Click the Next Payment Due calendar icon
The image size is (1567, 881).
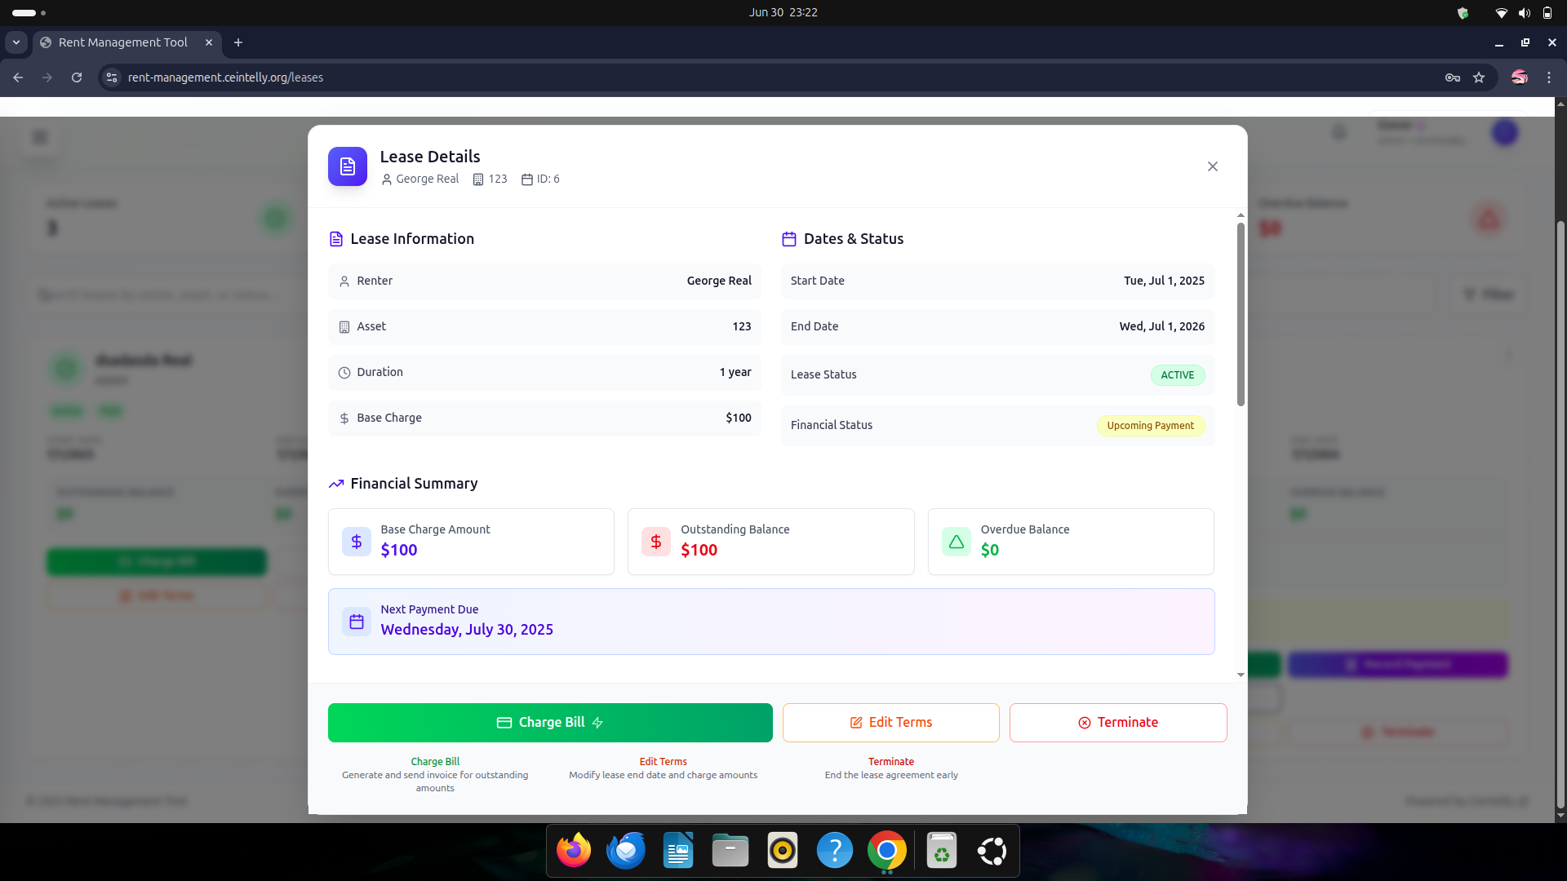357,622
